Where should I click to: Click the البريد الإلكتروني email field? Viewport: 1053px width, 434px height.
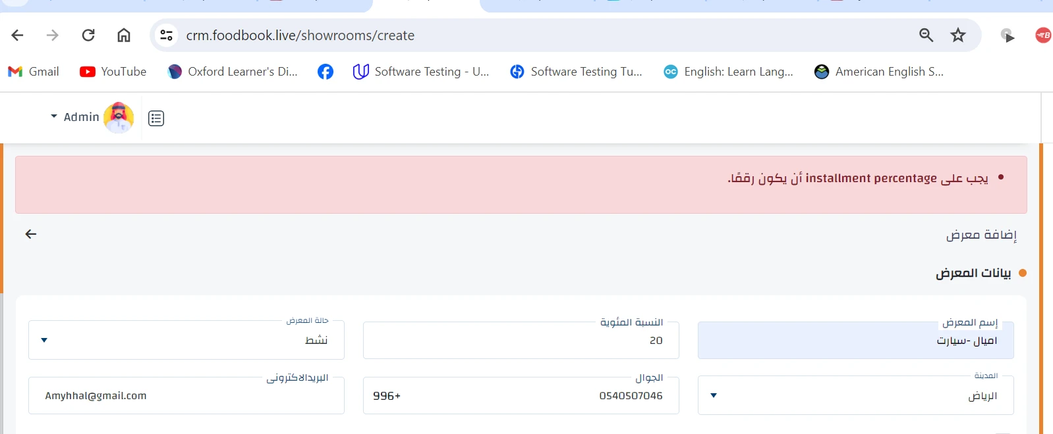point(186,396)
